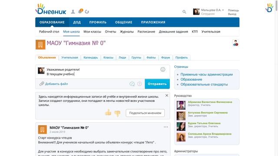Screen dimensions: 278x156
Task: Click the orange school building icon by title
Action: (40, 45)
